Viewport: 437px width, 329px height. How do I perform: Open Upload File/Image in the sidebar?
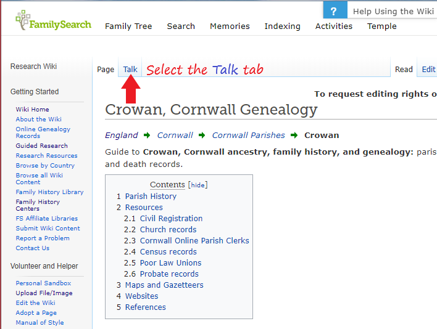pos(44,293)
